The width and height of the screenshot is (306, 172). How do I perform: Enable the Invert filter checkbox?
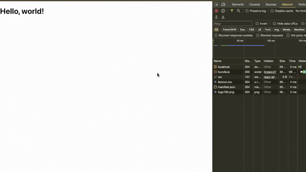257,23
